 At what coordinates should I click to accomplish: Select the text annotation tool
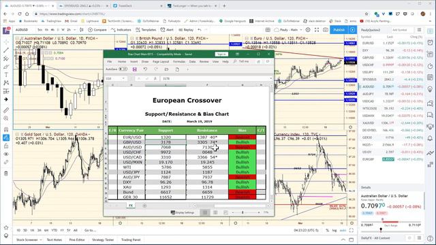pos(6,75)
